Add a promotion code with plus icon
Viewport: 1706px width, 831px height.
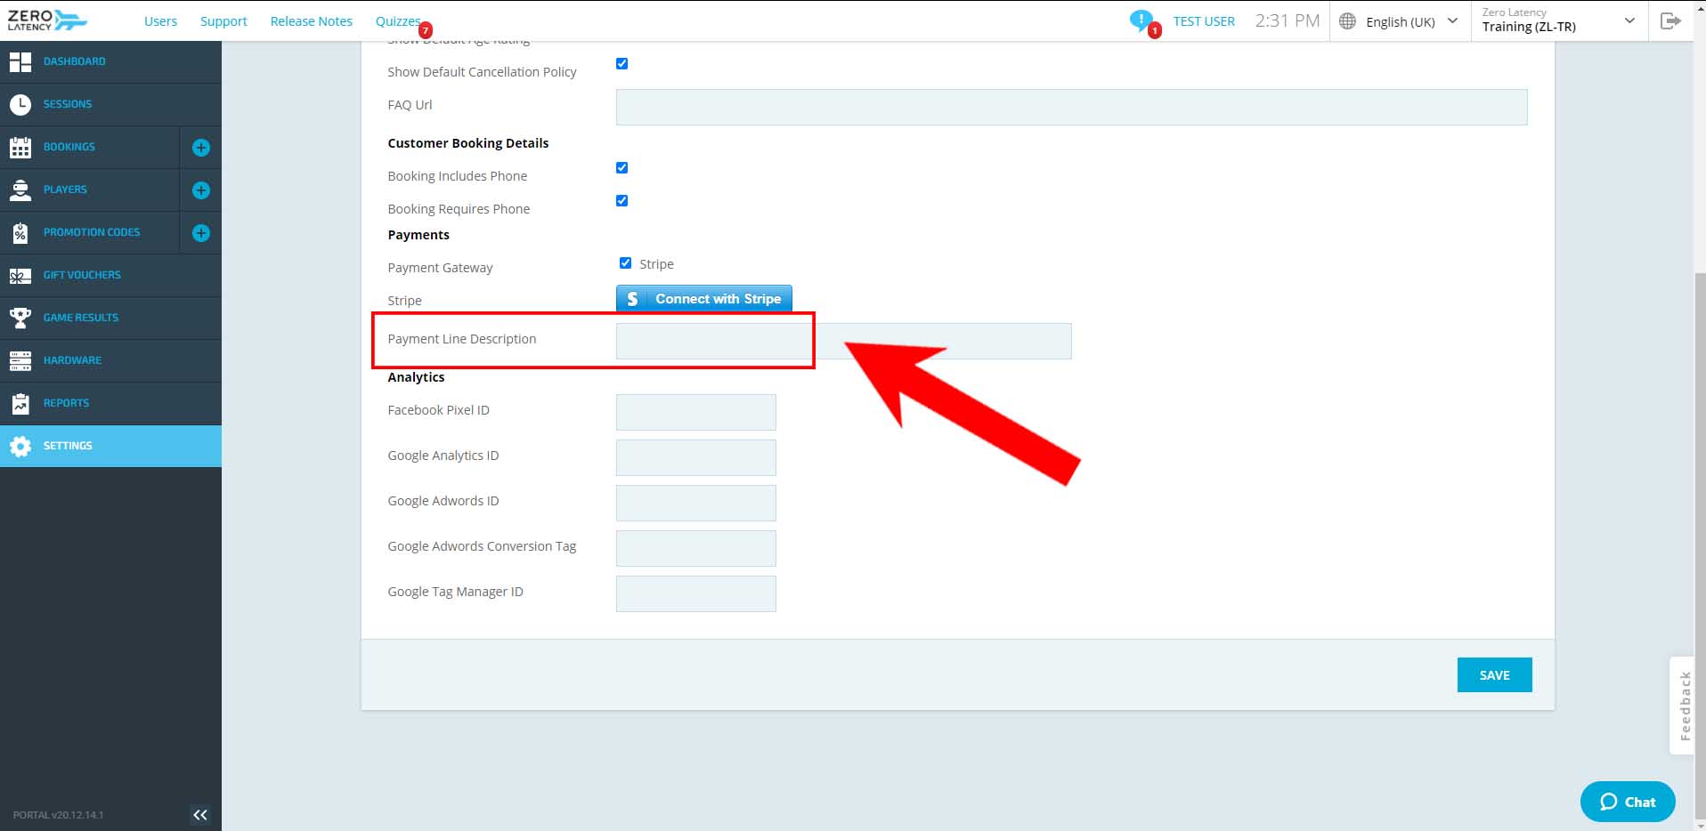(201, 233)
